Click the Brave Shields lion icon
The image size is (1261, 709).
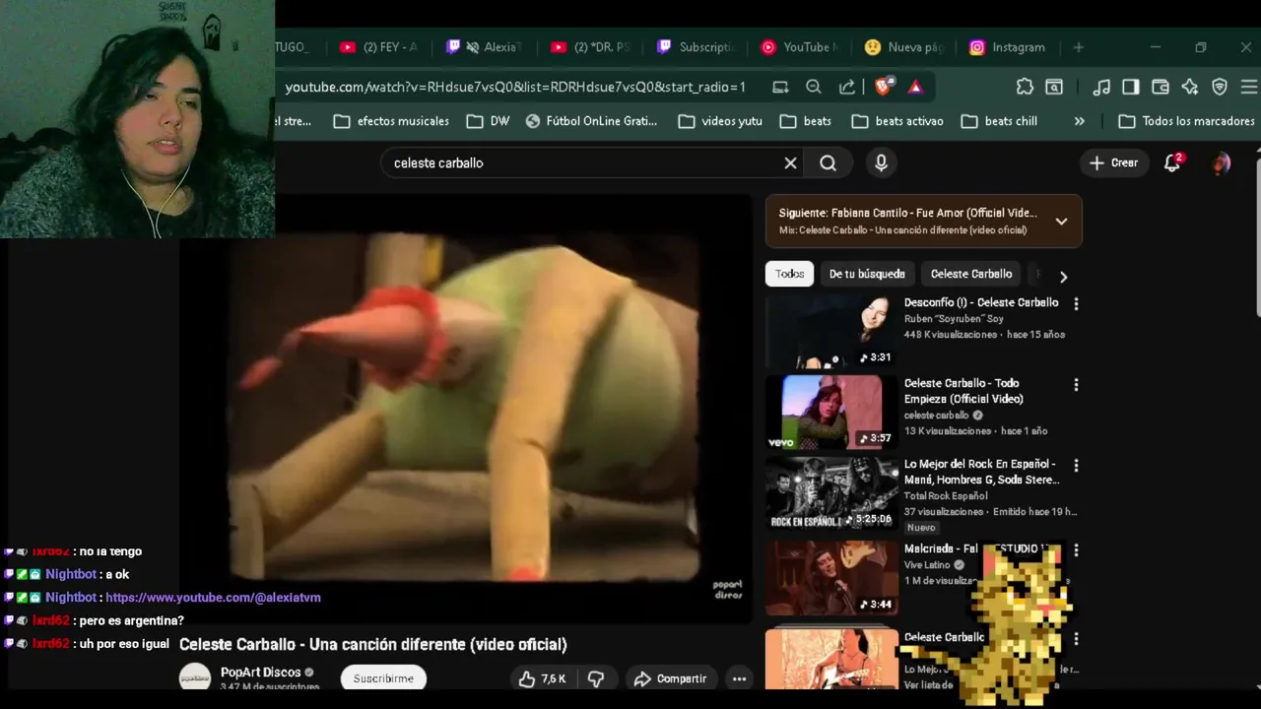[x=883, y=87]
